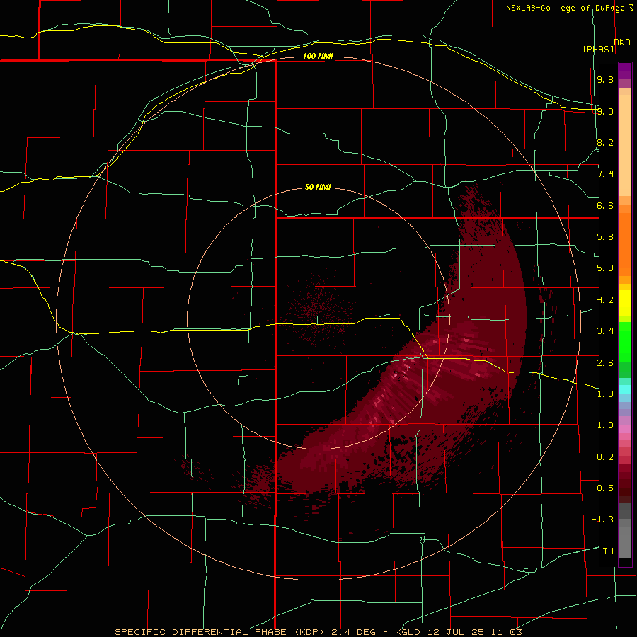
Task: Click the '[PHAS]' legend unit label
Action: point(598,49)
